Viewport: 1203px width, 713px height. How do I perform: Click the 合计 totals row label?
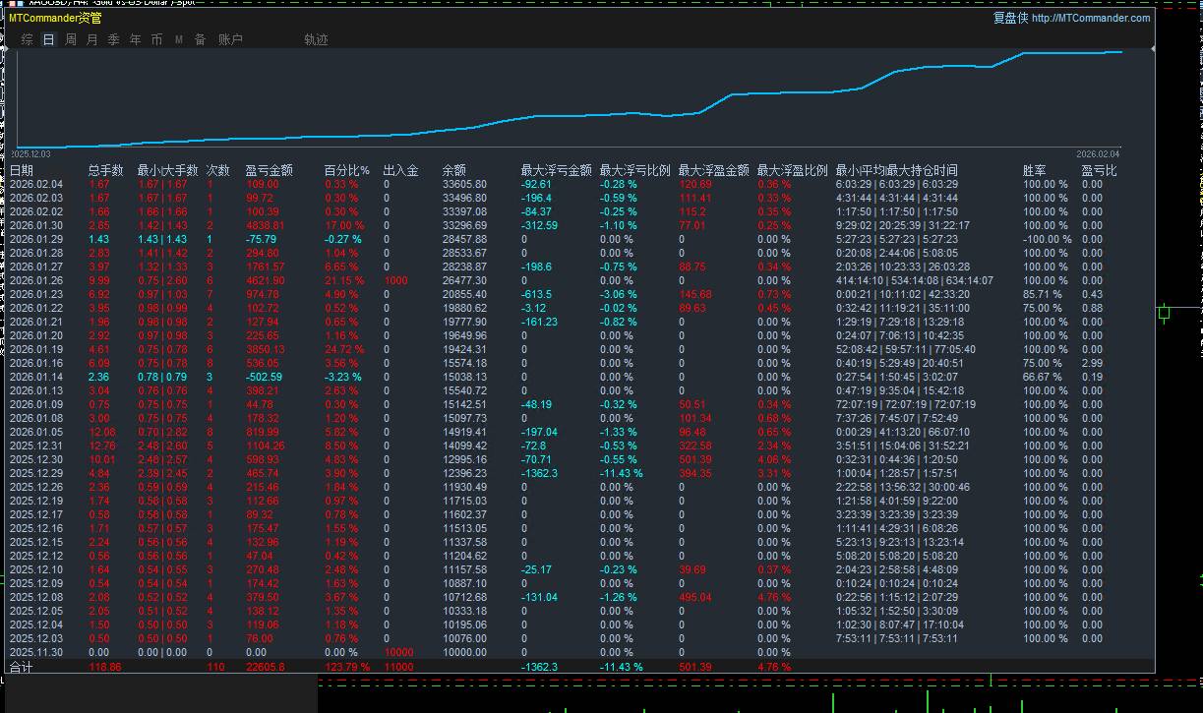(21, 667)
